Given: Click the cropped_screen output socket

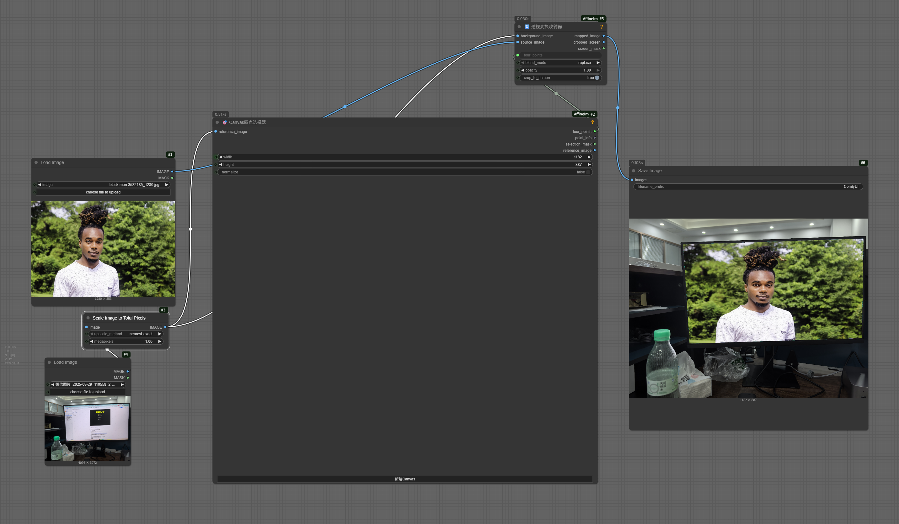Looking at the screenshot, I should point(604,42).
